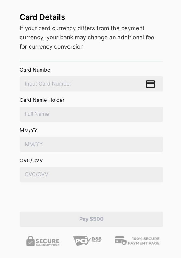Click the credit card icon in Card Number field
Viewport: 181px width, 258px height.
tap(151, 84)
